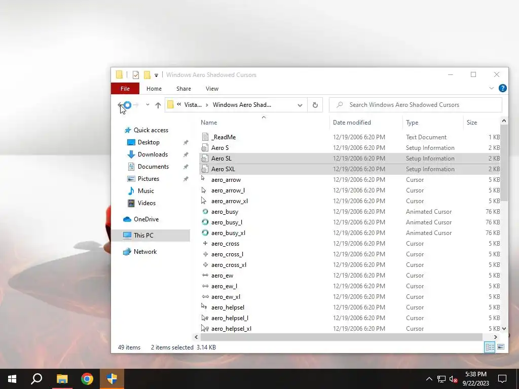
Task: Select the Aero SXL file name
Action: point(223,169)
